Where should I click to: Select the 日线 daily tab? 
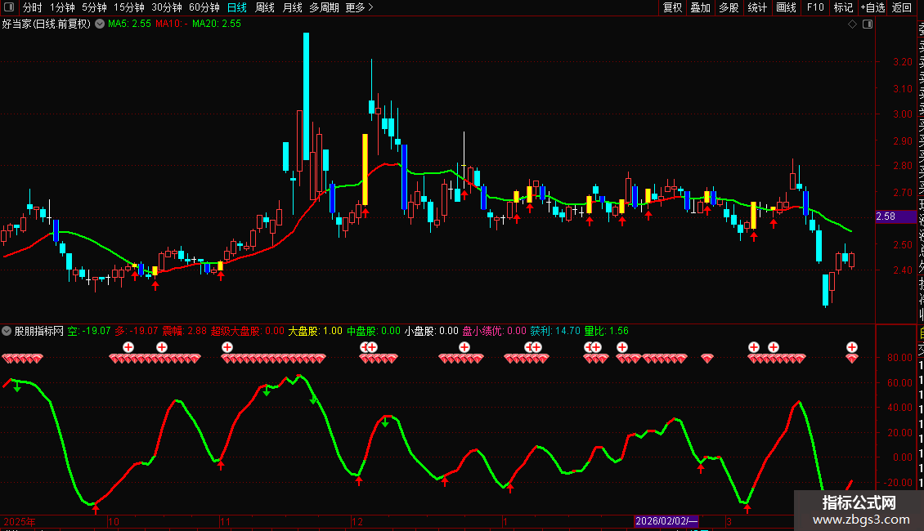point(237,7)
